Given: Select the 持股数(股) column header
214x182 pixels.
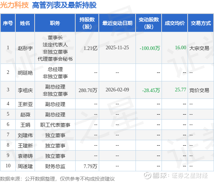Looking at the screenshot, I should click(x=87, y=23).
